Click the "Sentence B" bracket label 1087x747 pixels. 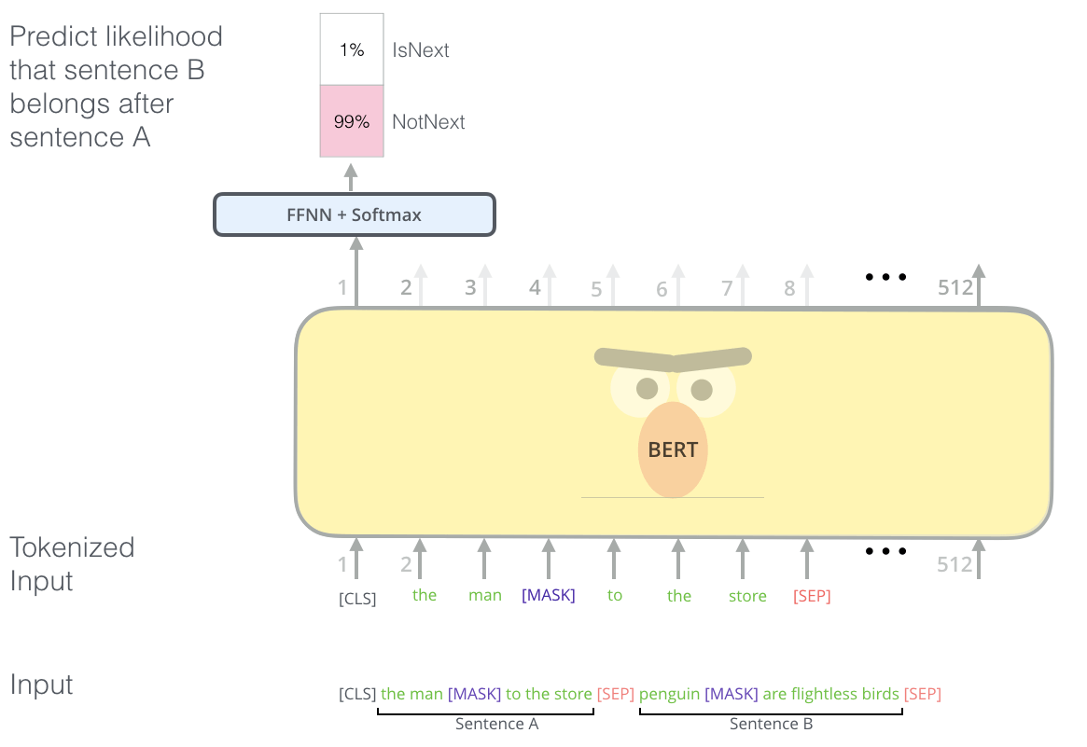click(x=771, y=724)
